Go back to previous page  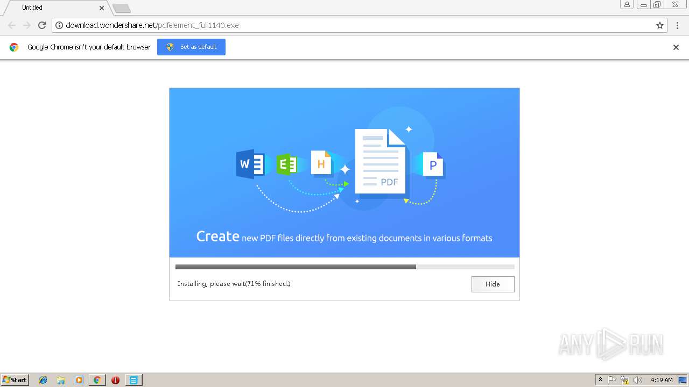coord(12,25)
